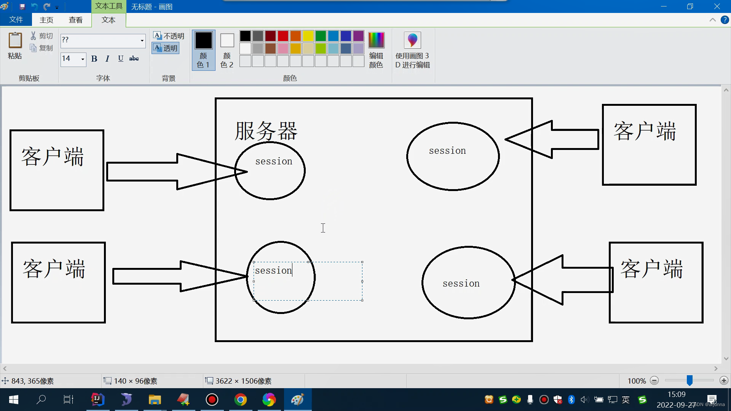731x411 pixels.
Task: Pick the red color swatch
Action: (x=283, y=36)
